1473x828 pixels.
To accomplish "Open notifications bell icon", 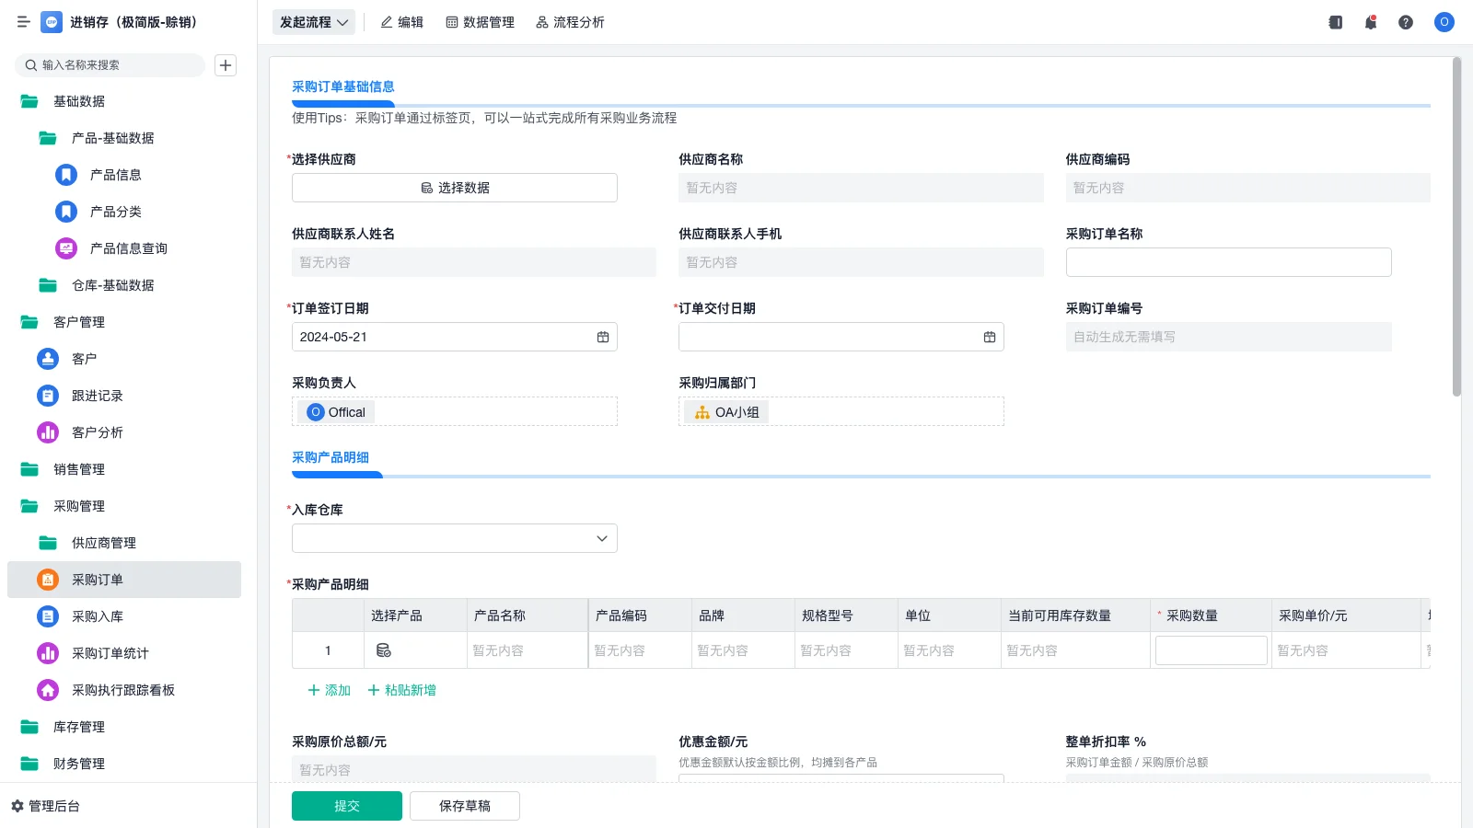I will pyautogui.click(x=1371, y=22).
